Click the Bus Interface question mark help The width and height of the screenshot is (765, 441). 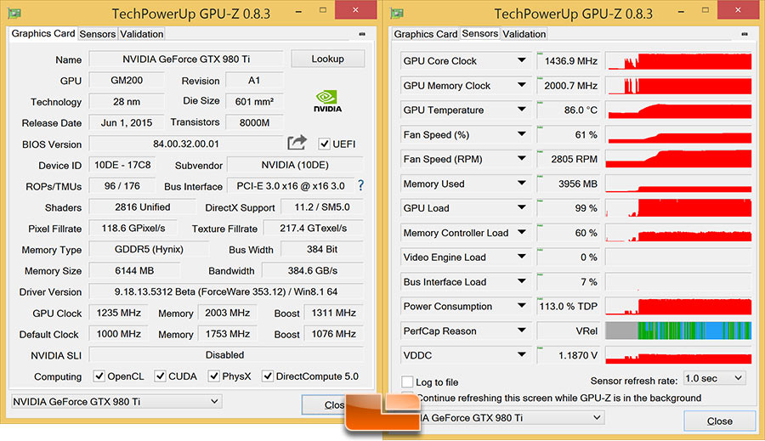point(360,185)
